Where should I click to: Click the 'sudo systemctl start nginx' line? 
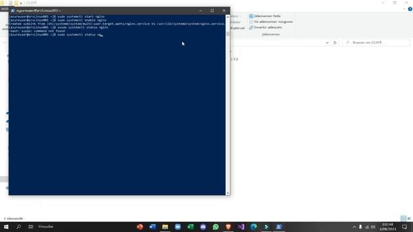click(x=57, y=17)
